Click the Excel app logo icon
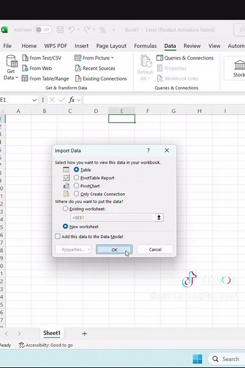The height and width of the screenshot is (368, 245). pyautogui.click(x=4, y=30)
